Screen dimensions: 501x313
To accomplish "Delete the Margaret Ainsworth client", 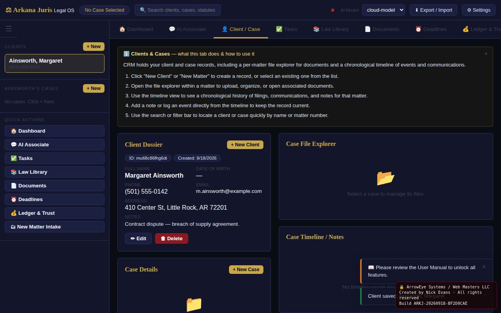I will coord(171,238).
